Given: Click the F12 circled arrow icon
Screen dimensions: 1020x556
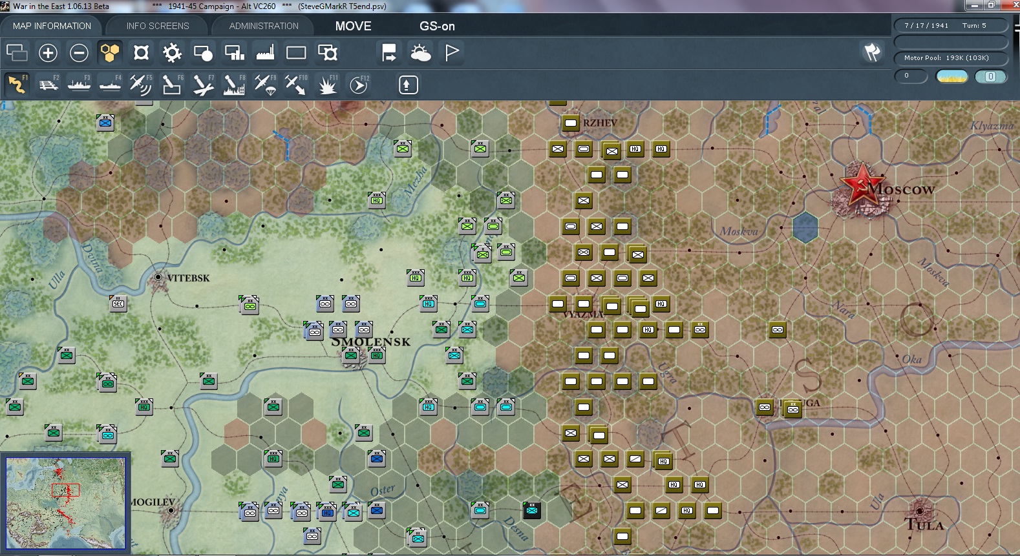Looking at the screenshot, I should click(359, 85).
